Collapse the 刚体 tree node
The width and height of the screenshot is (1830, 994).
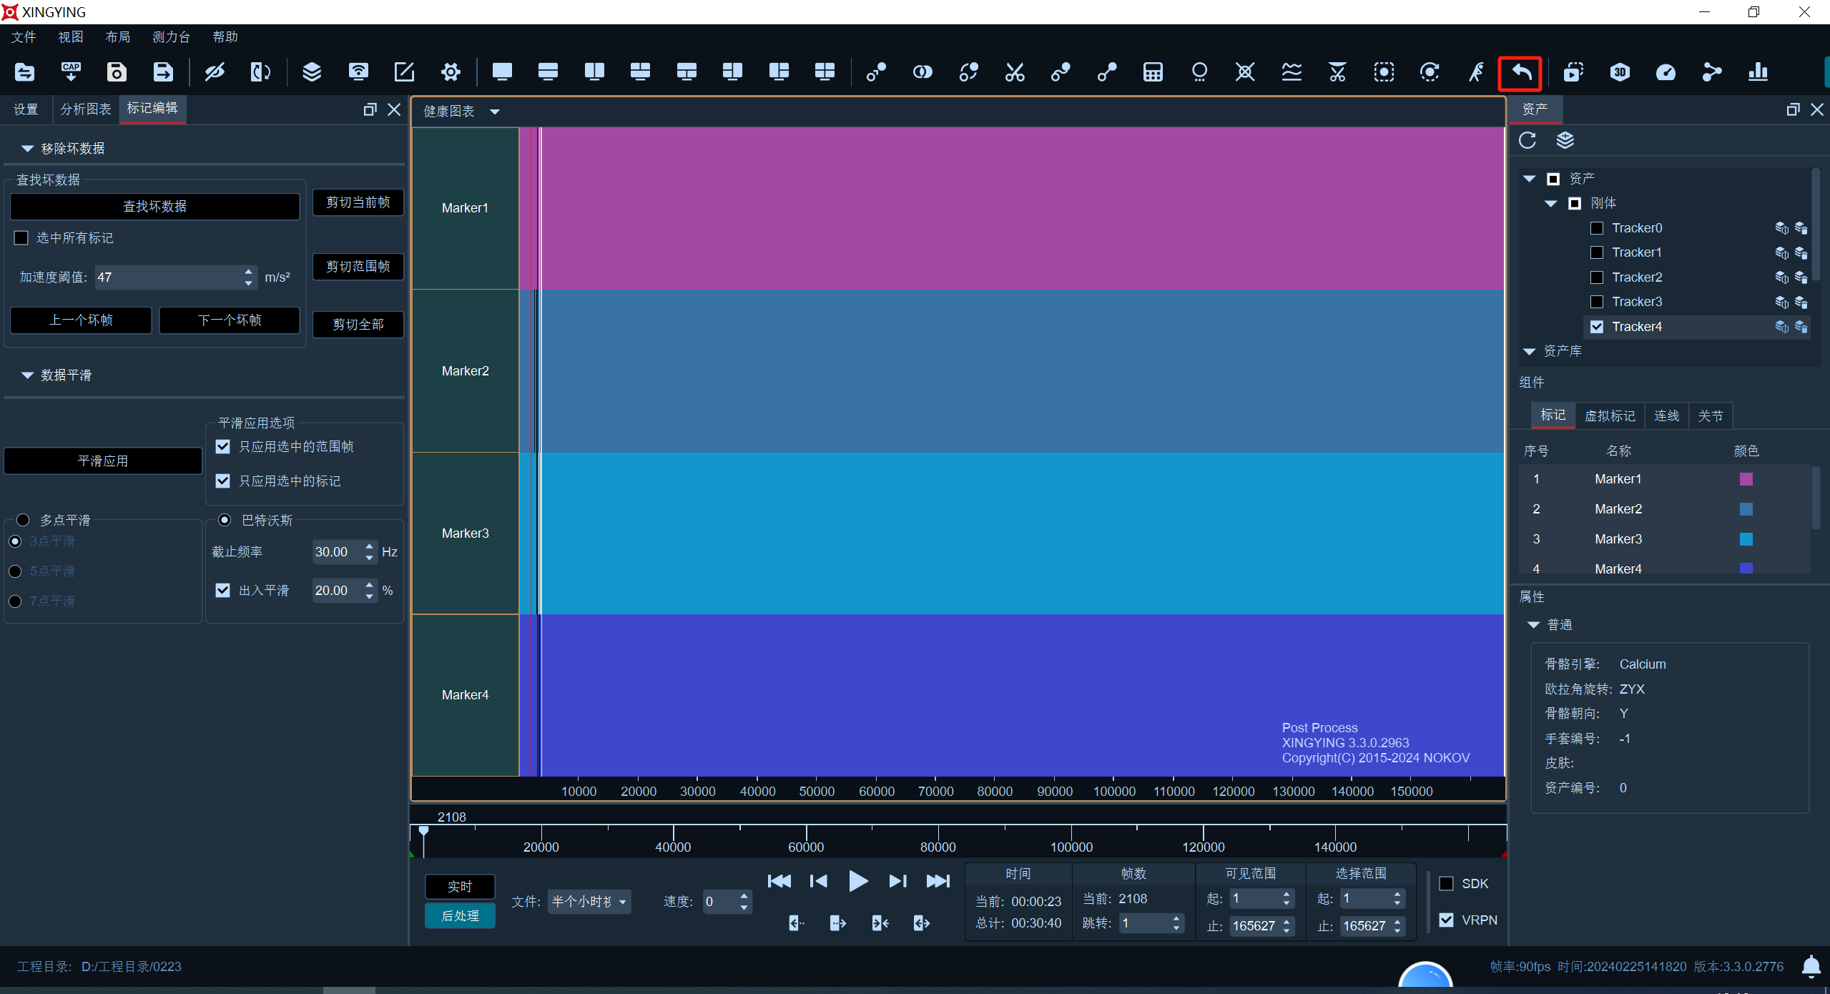click(1550, 204)
